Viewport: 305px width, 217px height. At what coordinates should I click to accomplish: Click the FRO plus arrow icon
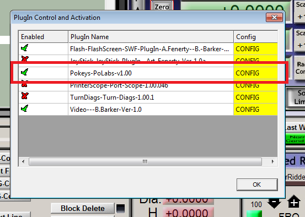294,202
